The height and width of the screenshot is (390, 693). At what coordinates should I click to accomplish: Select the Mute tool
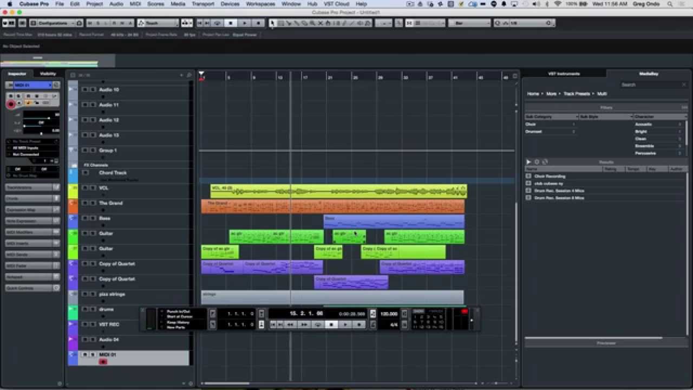click(x=320, y=23)
